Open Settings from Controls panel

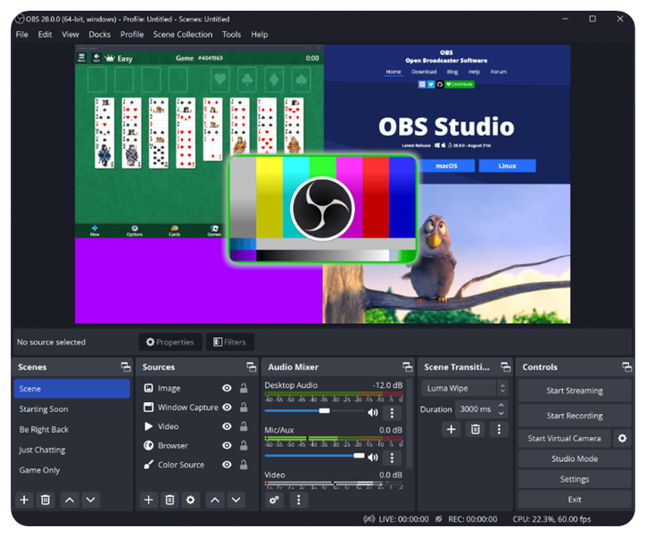[575, 479]
